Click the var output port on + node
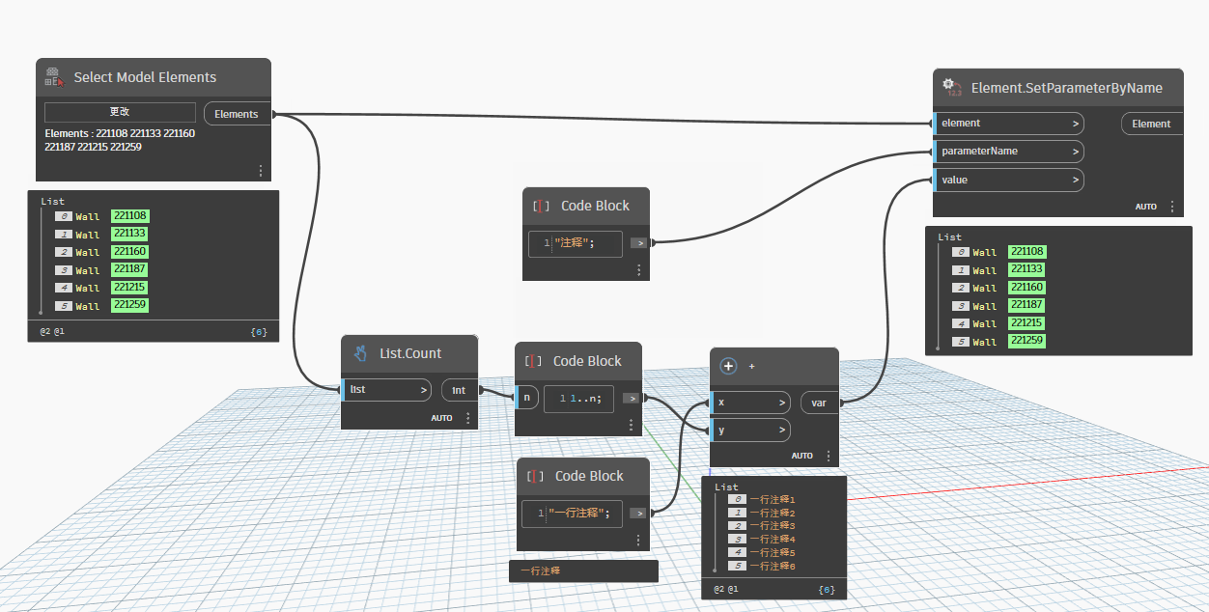The width and height of the screenshot is (1209, 612). (x=819, y=403)
